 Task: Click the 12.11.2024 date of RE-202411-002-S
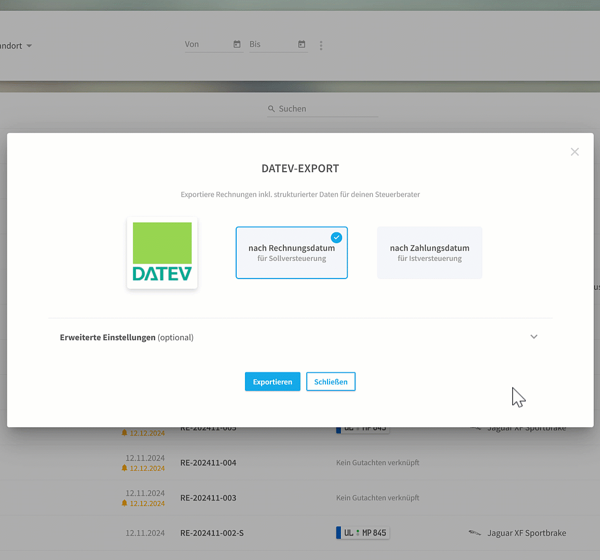pos(145,533)
